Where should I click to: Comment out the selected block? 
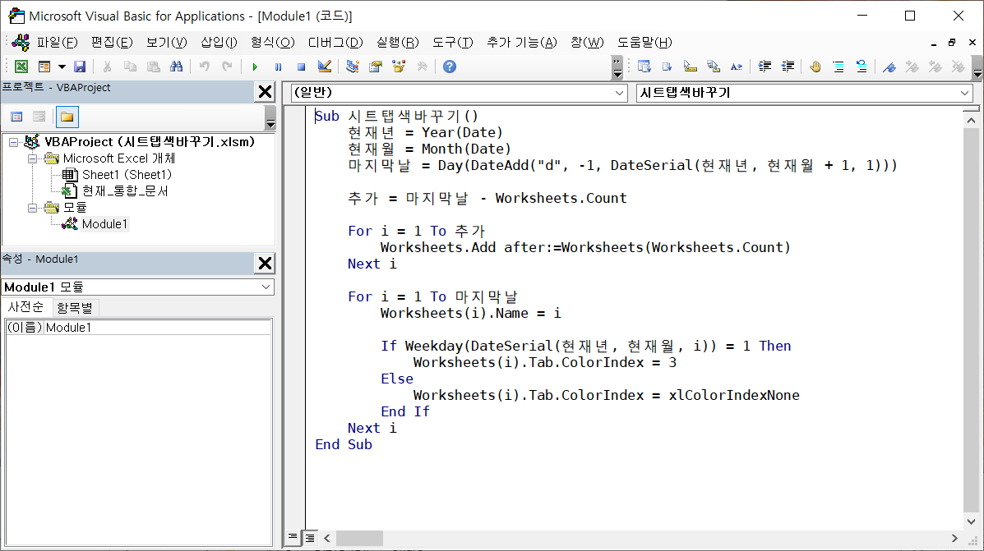838,67
